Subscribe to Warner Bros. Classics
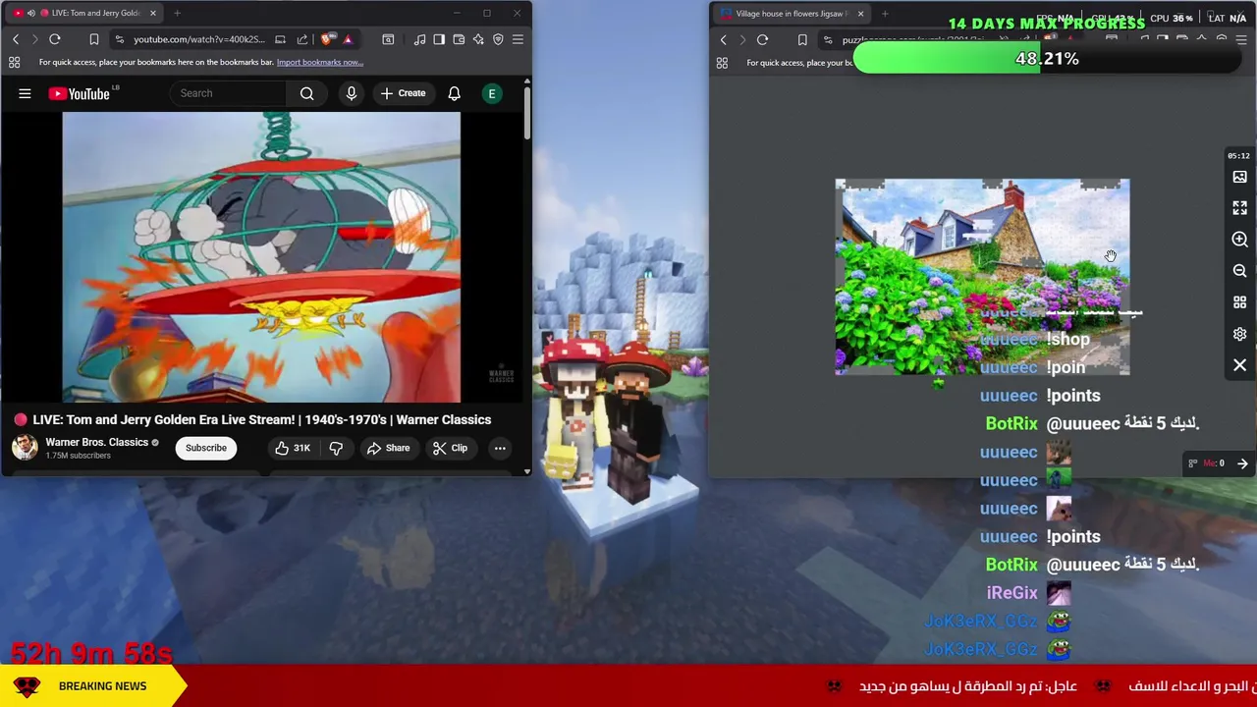 (206, 448)
